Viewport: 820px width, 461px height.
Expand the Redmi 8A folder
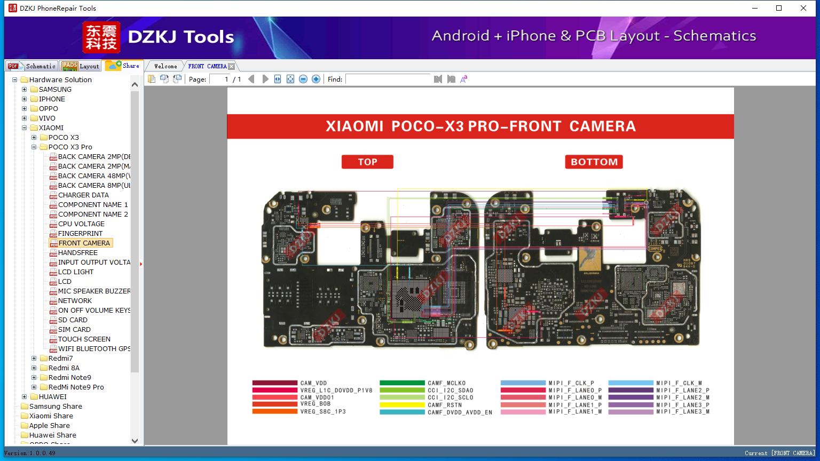pos(34,368)
